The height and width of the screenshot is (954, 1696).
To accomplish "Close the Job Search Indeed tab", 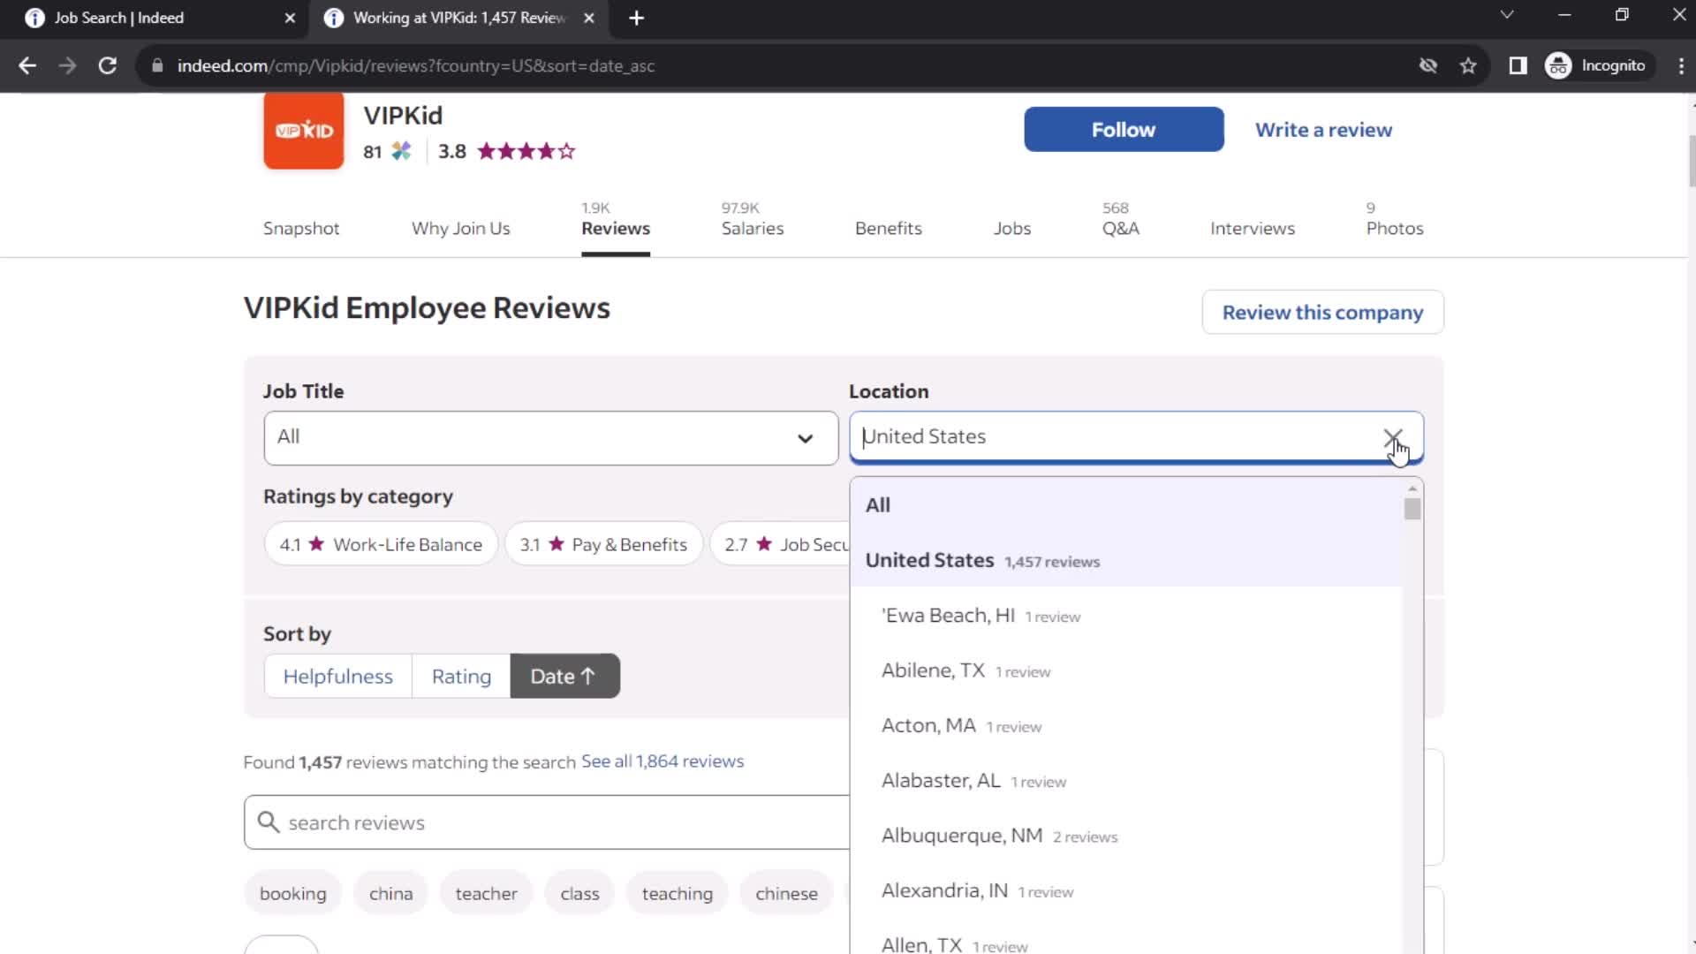I will pos(290,18).
